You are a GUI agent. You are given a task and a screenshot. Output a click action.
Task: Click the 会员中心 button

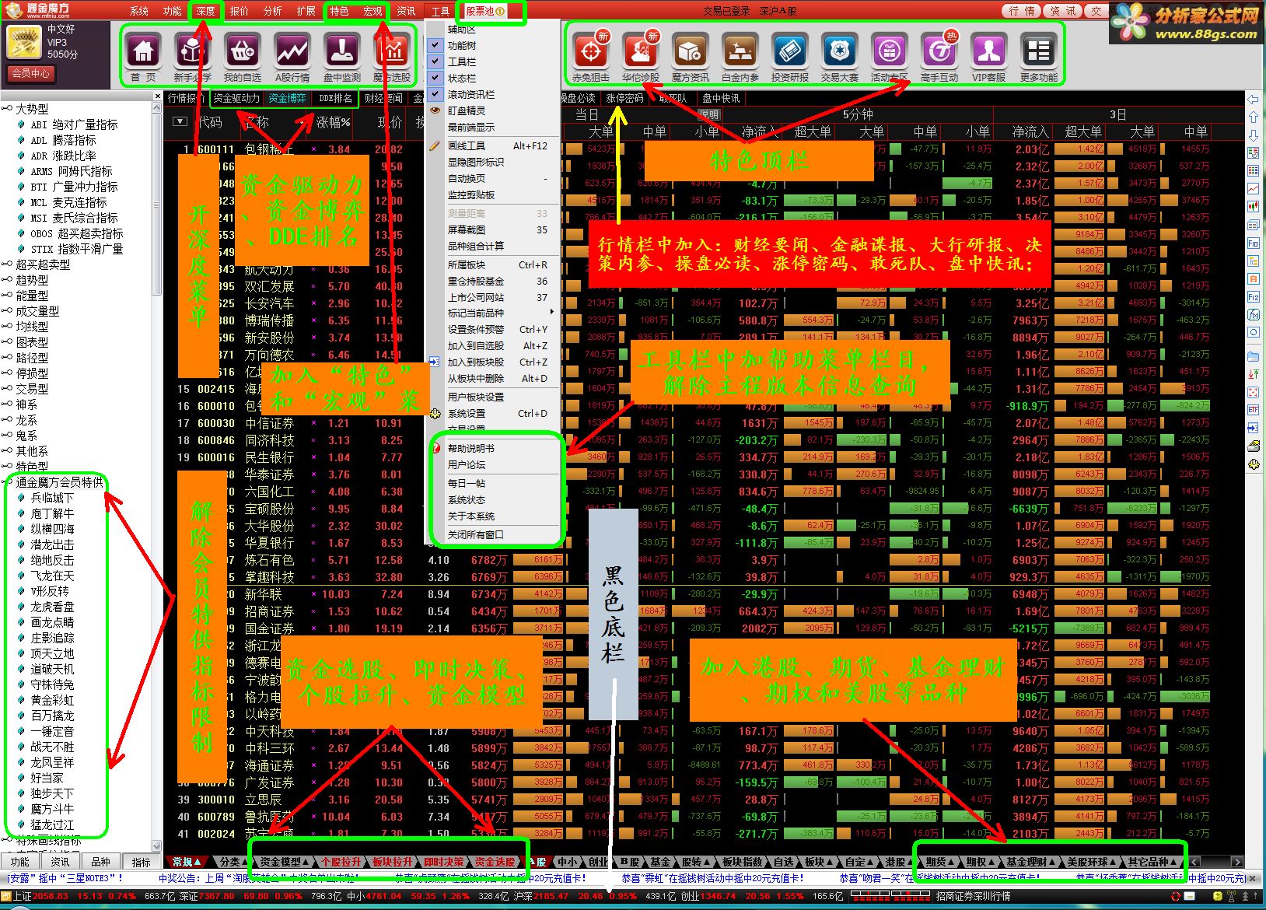tap(31, 73)
